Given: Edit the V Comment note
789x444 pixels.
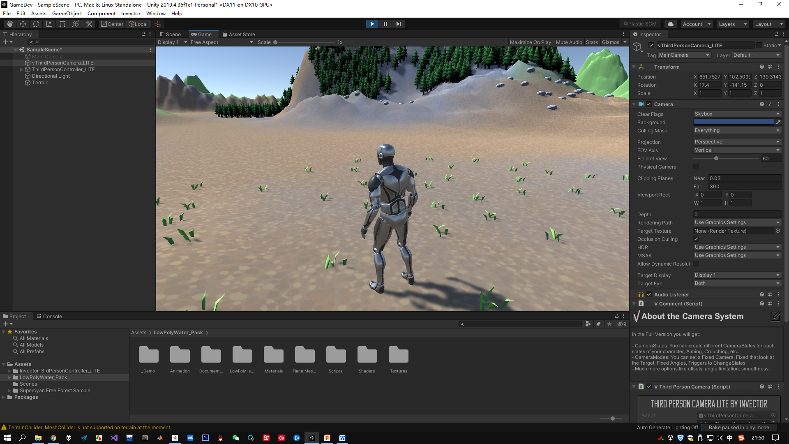Looking at the screenshot, I should point(775,316).
